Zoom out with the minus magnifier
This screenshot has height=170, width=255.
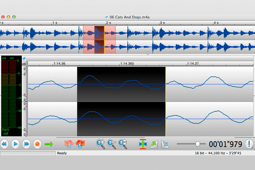tap(112, 144)
